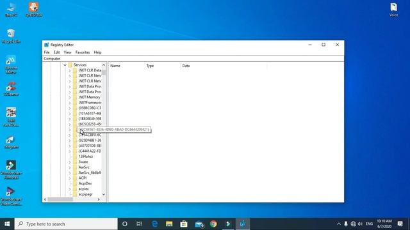Select the 1394ohci key

click(x=85, y=157)
